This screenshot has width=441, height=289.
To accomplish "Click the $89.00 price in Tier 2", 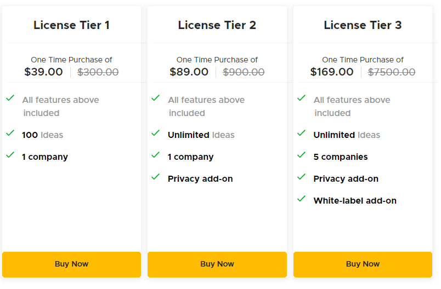I will coord(189,72).
